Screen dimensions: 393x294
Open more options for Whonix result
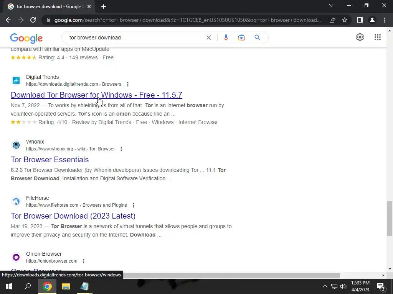point(121,149)
